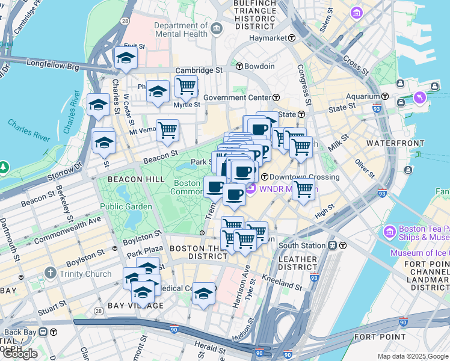Viewport: 450px width, 361px height.
Task: Open the Department of Mental Health marker
Action: (217, 28)
